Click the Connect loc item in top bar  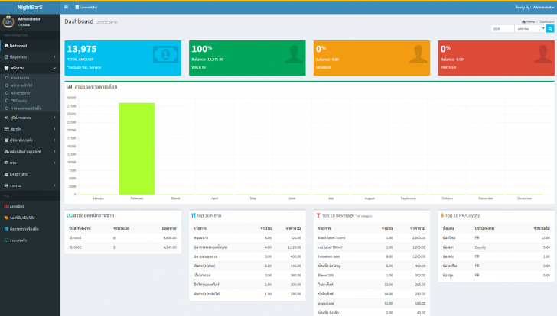(x=86, y=7)
